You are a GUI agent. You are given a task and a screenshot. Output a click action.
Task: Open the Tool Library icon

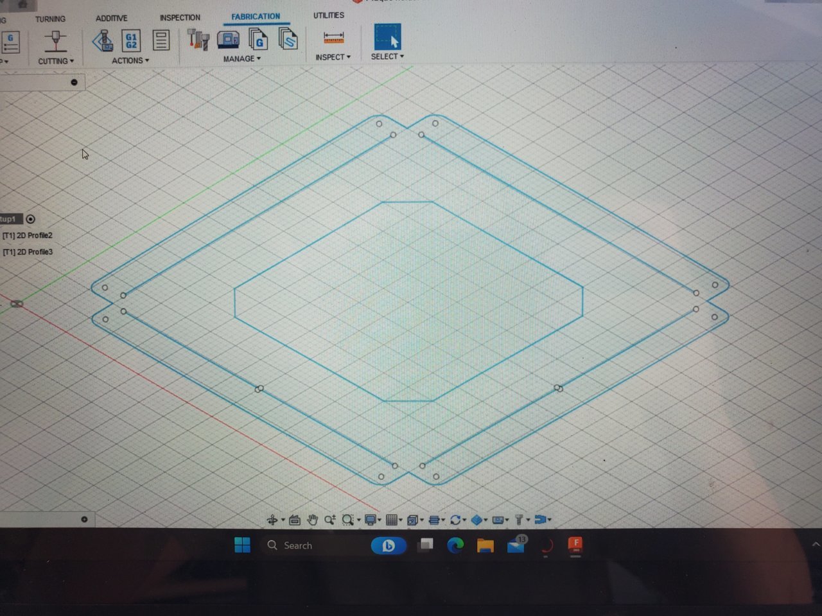[x=198, y=40]
